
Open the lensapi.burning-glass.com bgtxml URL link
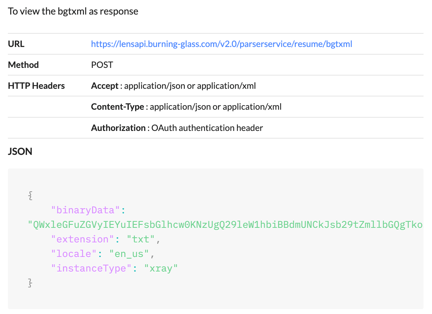[221, 44]
